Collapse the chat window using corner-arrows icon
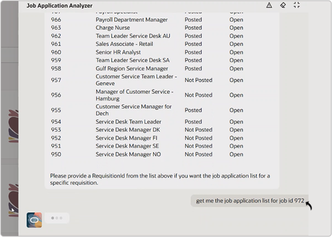Viewport: 332px width, 237px height. [x=297, y=5]
